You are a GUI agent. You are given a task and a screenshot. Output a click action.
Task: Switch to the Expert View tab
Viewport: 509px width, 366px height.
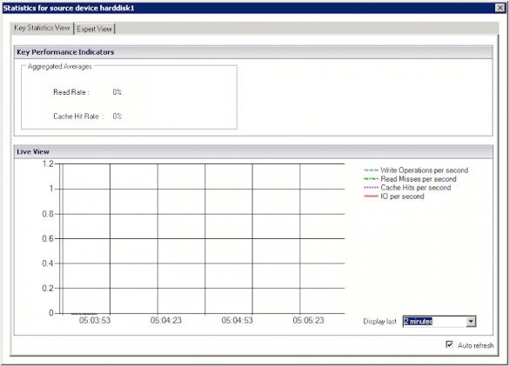coord(95,29)
